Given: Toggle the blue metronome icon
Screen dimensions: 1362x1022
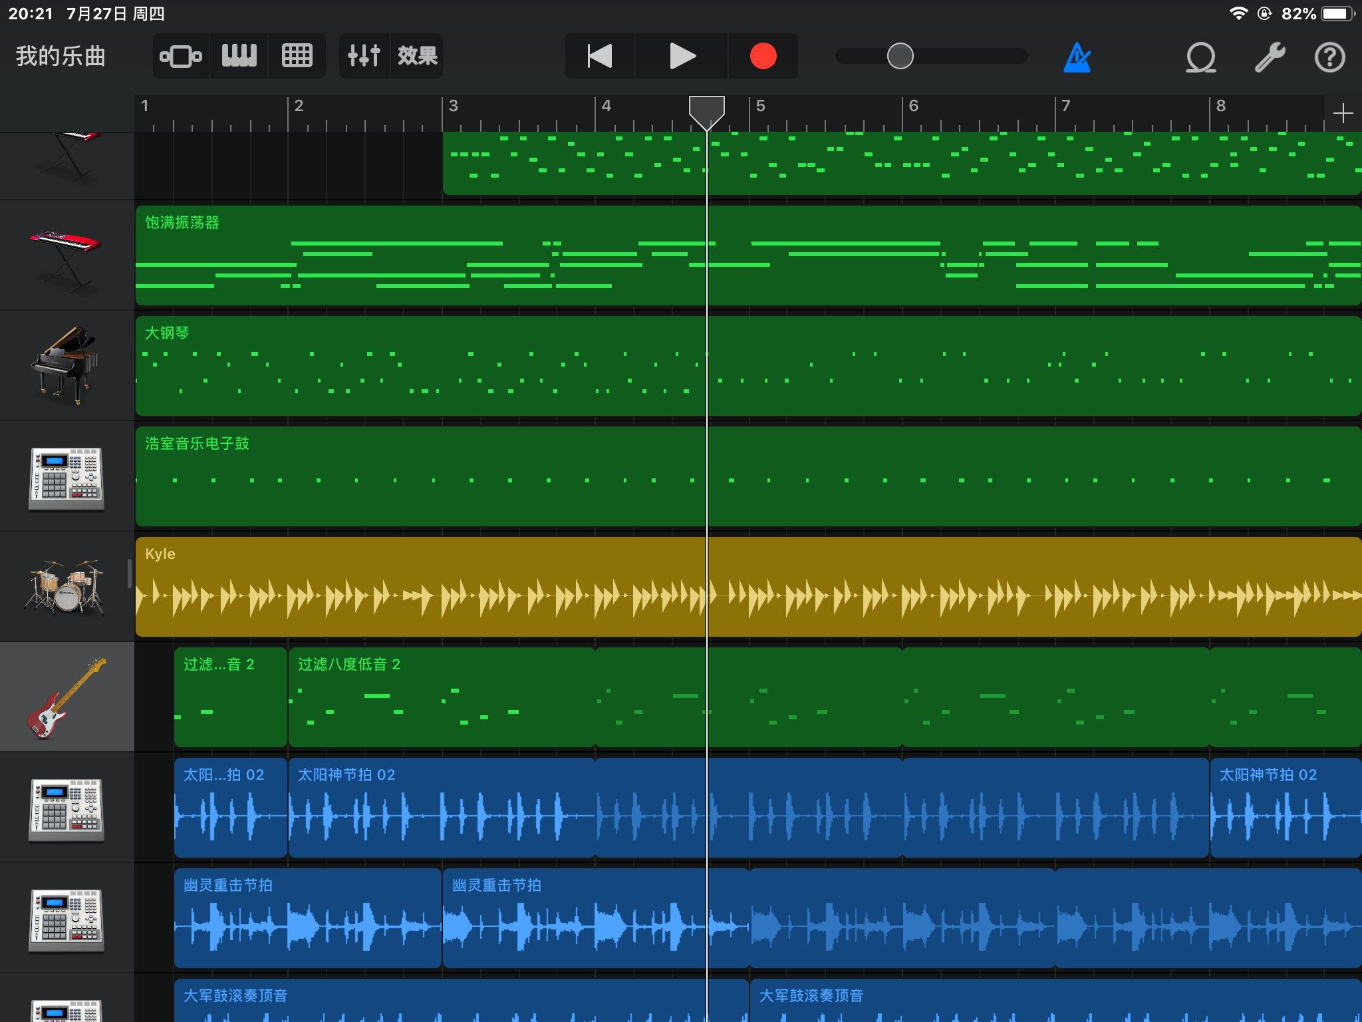Looking at the screenshot, I should (x=1077, y=57).
